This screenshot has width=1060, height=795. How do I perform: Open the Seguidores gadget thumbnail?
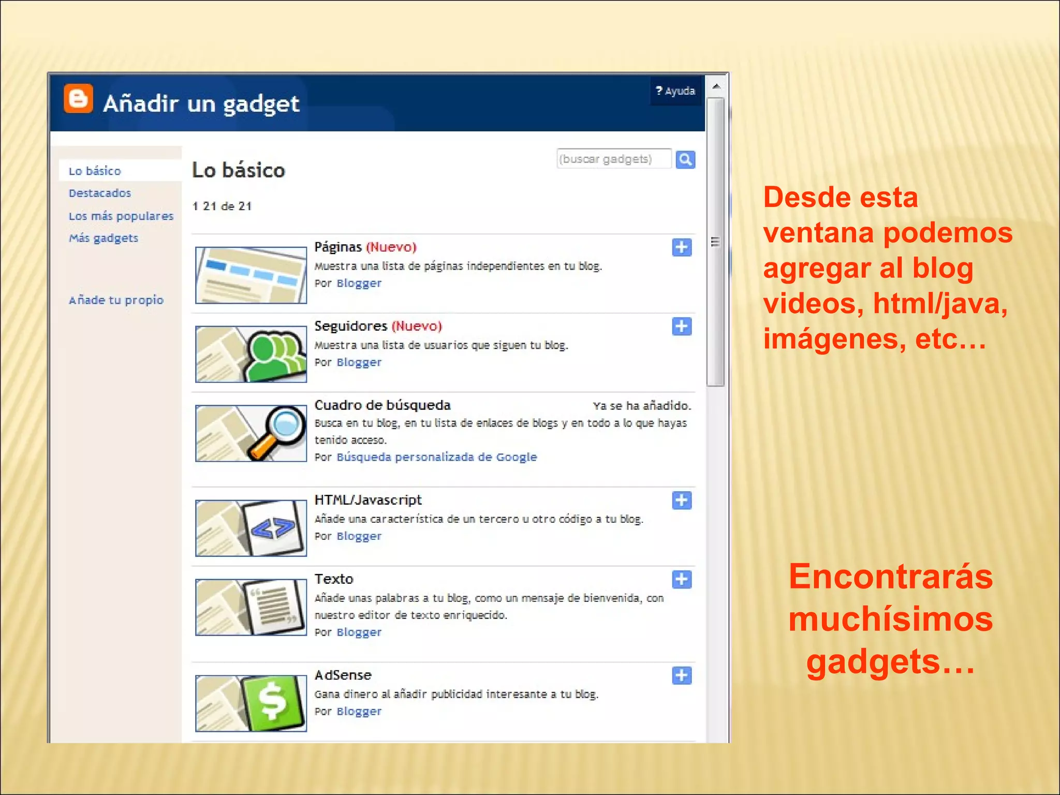(251, 354)
